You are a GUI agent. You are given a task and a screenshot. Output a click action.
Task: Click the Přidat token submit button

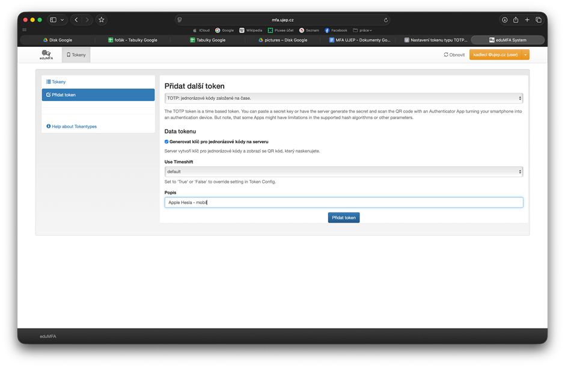click(343, 217)
